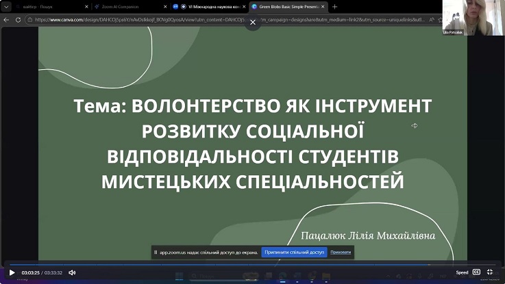Exit fullscreen video mode
The height and width of the screenshot is (284, 505).
coord(490,272)
